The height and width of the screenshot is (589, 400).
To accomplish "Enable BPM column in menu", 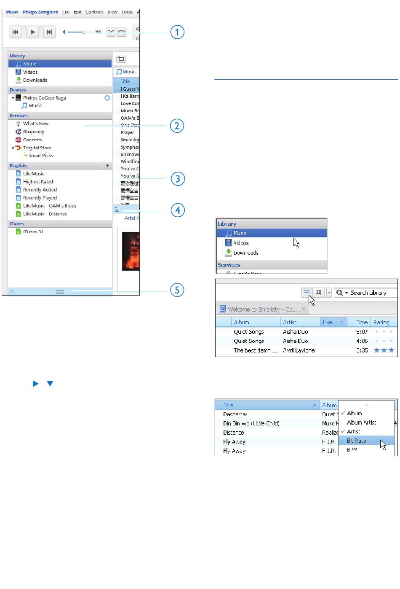I will coord(366,450).
